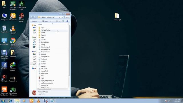Select the Hardware file
Image resolution: width=183 pixels, height=103 pixels.
coord(43,59)
